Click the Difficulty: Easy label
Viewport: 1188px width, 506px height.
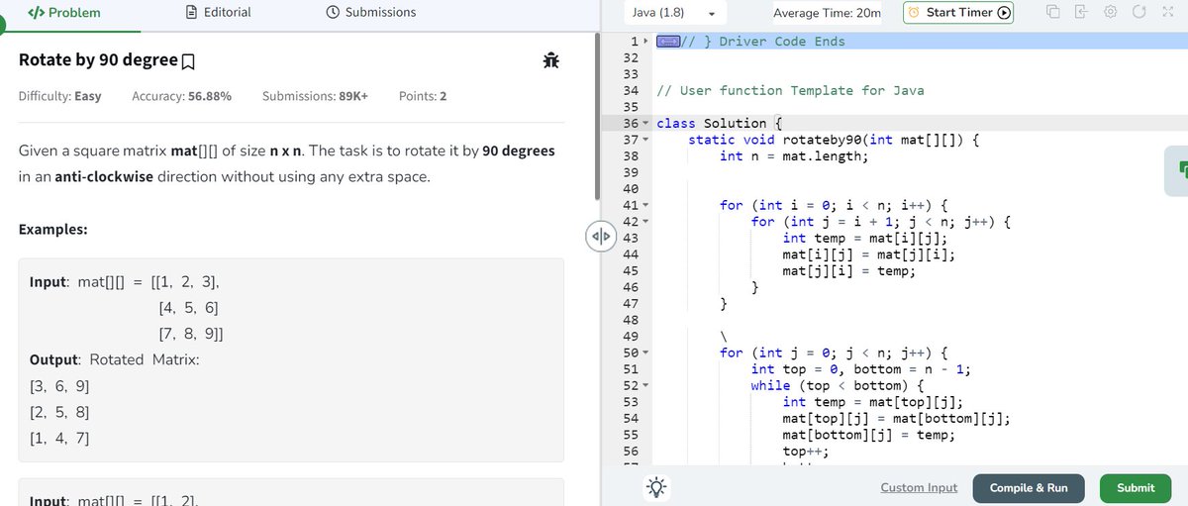[x=59, y=96]
